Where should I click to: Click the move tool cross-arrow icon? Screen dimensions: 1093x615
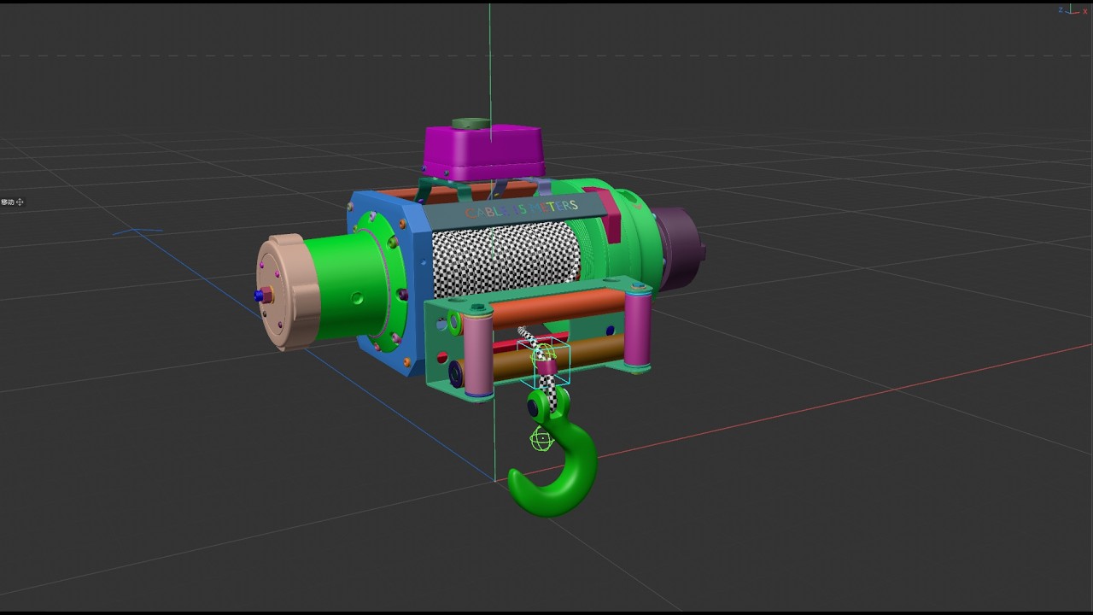[20, 202]
